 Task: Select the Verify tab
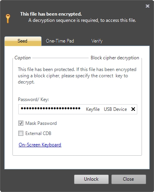97,41
